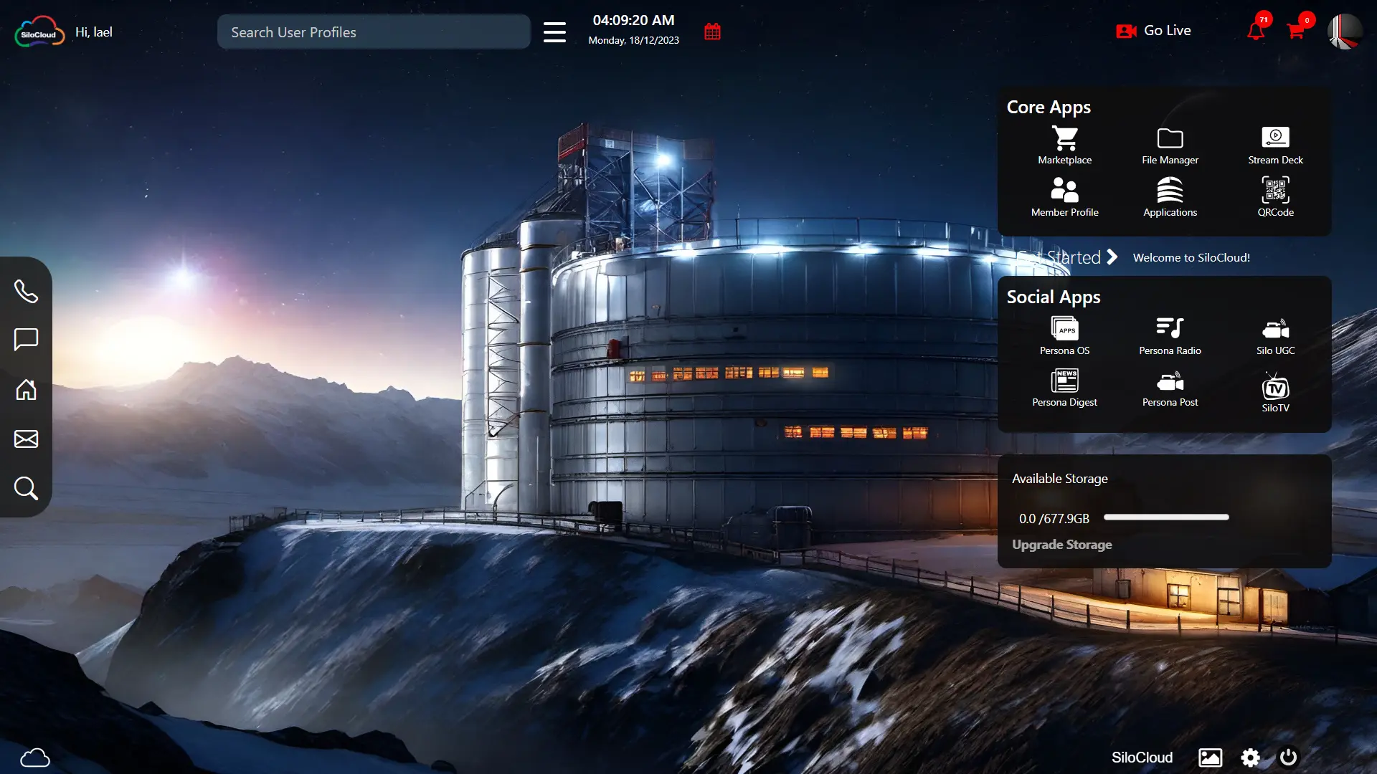This screenshot has width=1377, height=774.
Task: Launch the File Manager
Action: [x=1168, y=143]
